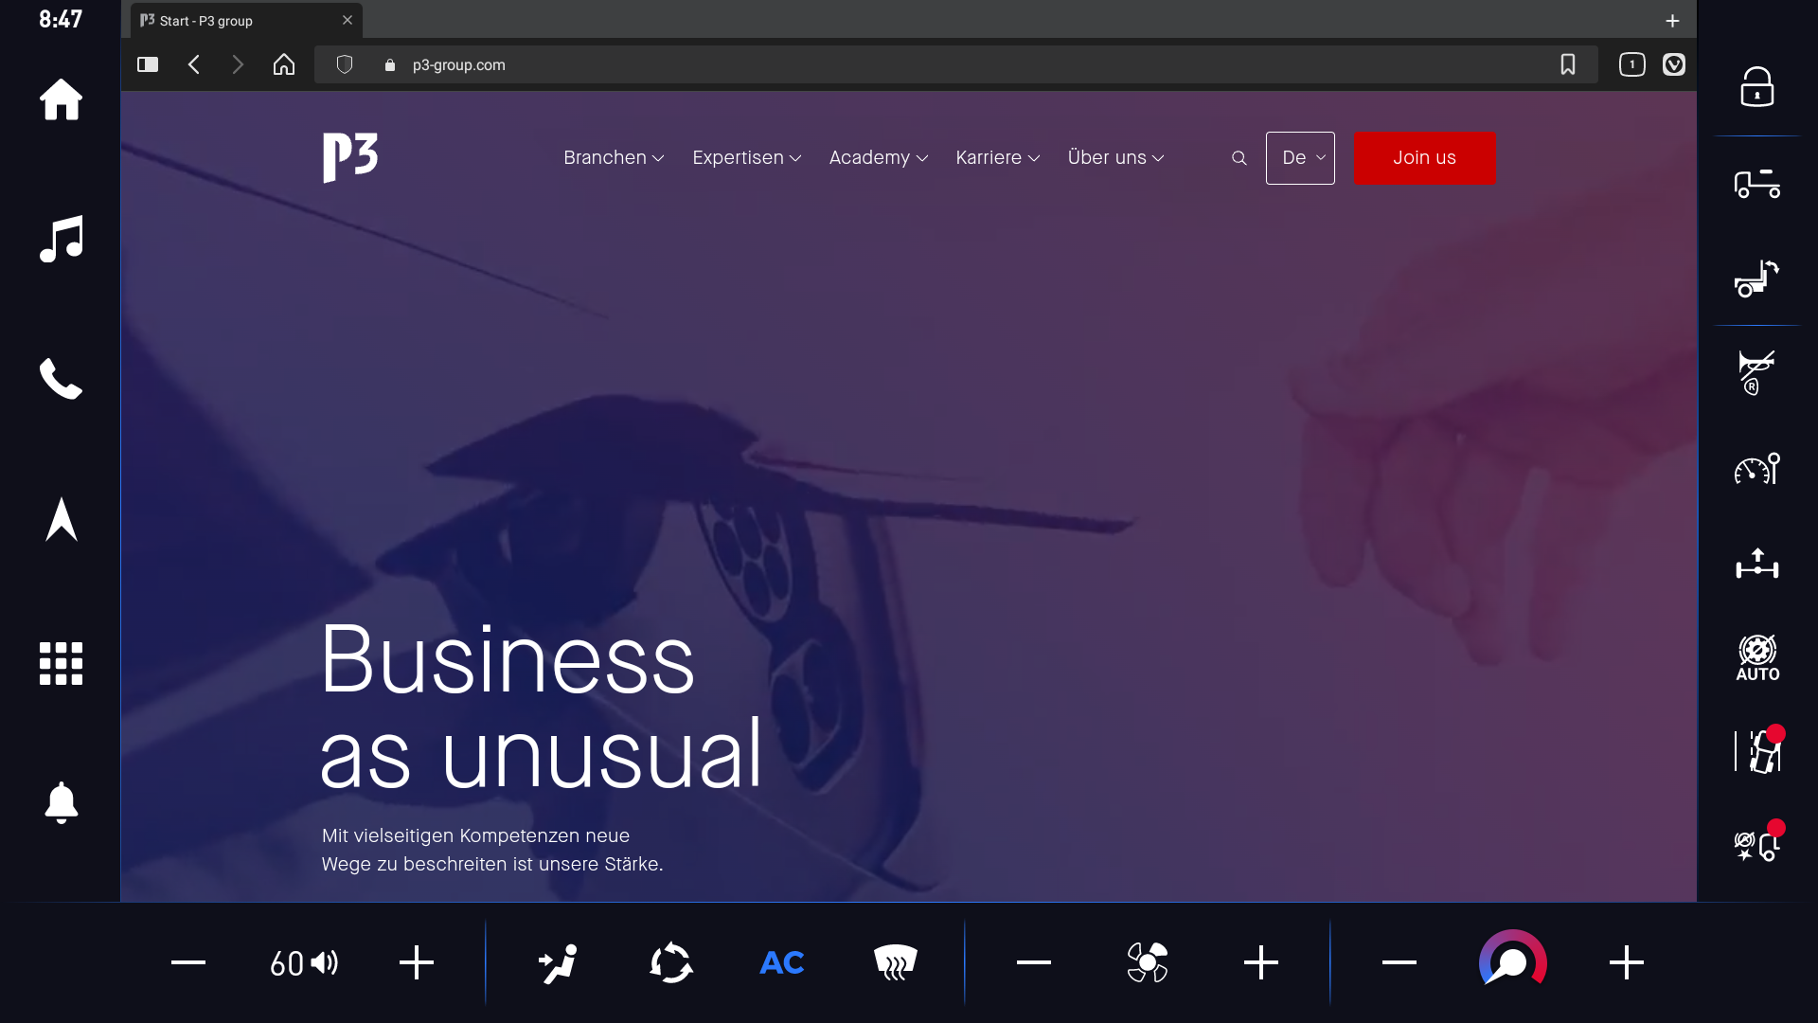
Task: Click the Join us button
Action: (x=1424, y=158)
